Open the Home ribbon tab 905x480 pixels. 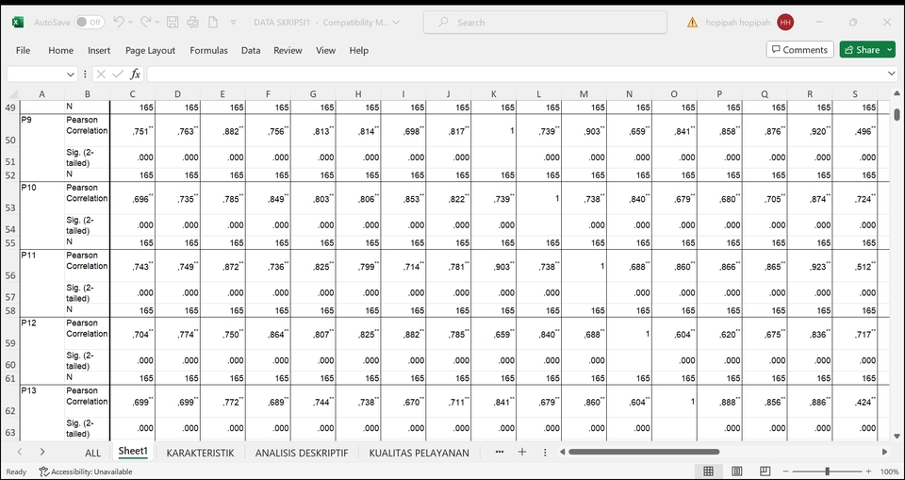[x=60, y=50]
